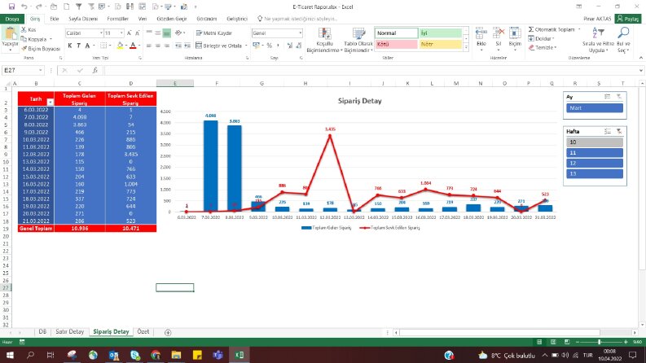Select week 10 in Hafta slicer
This screenshot has height=363, width=646.
point(595,142)
